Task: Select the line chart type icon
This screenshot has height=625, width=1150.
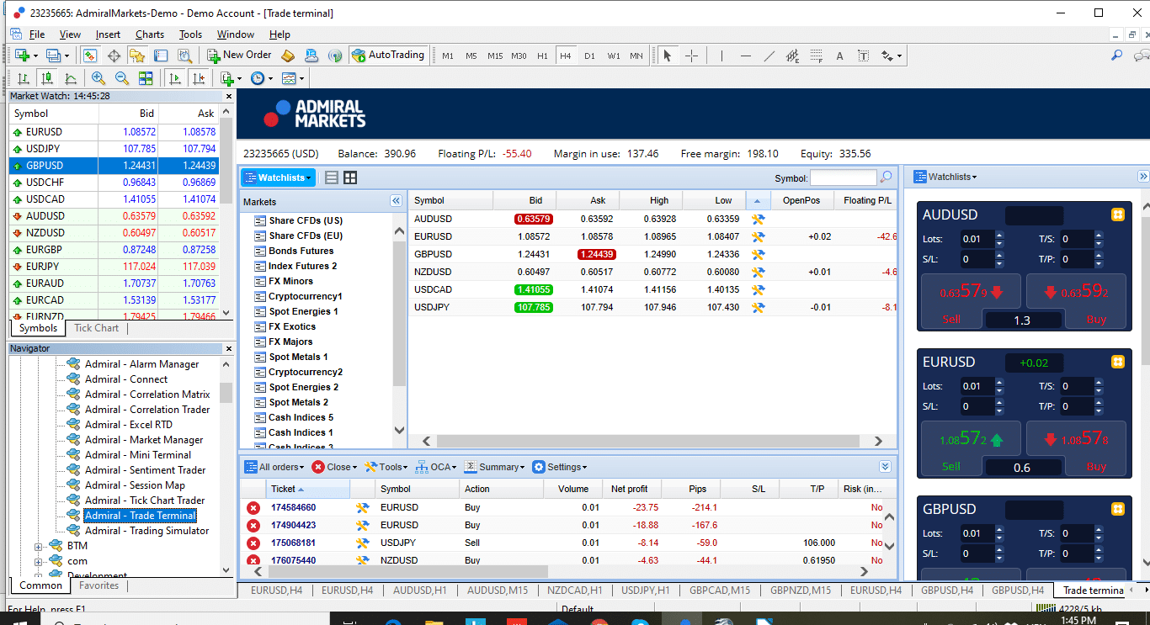Action: [x=71, y=78]
